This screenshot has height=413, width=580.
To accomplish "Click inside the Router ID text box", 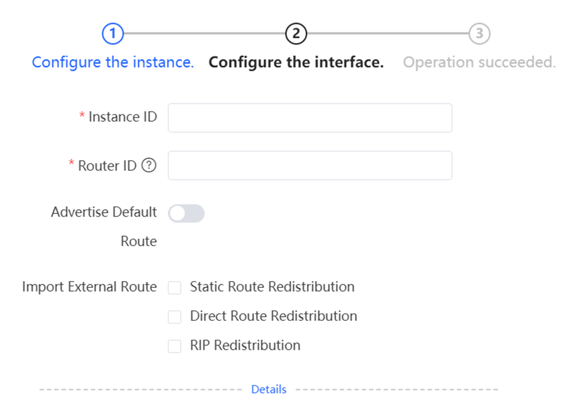I will click(x=310, y=165).
